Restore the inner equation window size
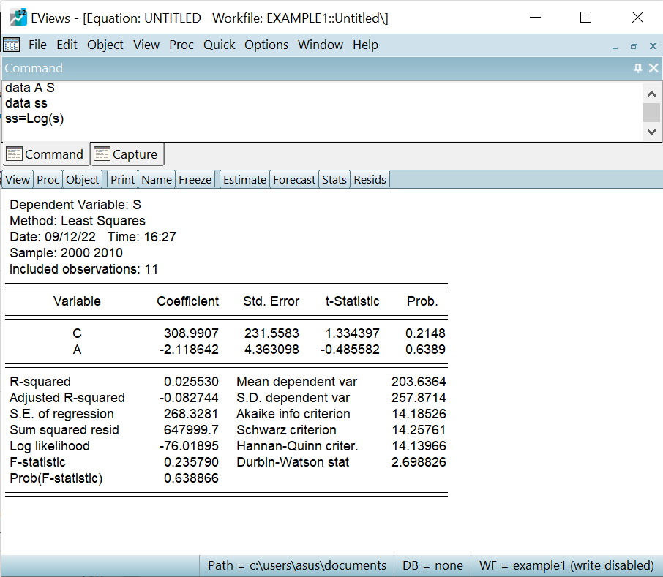663x577 pixels. (634, 46)
